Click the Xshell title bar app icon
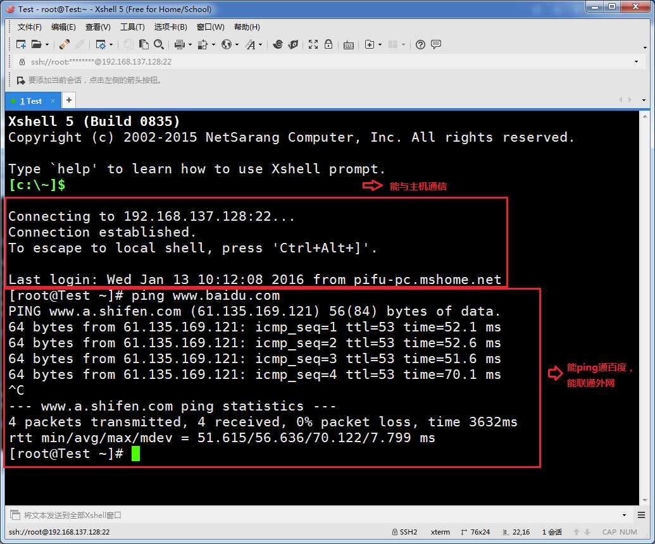Screen dimensions: 655x544 click(11, 9)
